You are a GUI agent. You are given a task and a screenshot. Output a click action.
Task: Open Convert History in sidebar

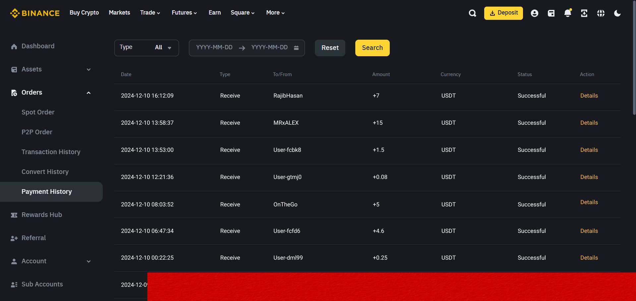coord(45,172)
